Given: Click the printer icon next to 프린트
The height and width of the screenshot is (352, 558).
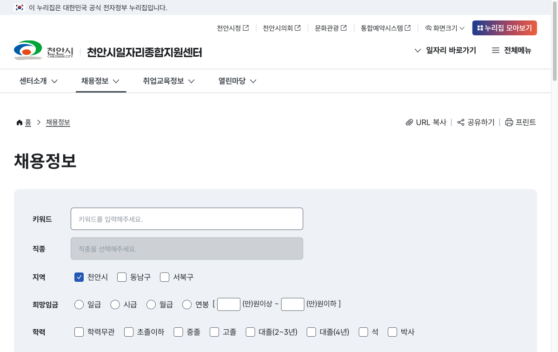Looking at the screenshot, I should (x=509, y=122).
